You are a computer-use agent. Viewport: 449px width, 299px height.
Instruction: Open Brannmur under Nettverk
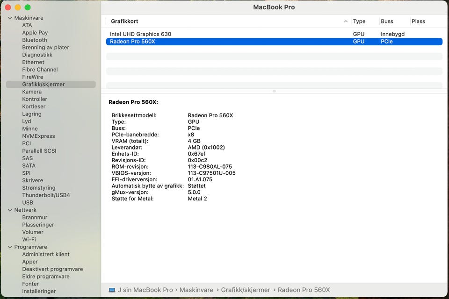[x=35, y=217]
